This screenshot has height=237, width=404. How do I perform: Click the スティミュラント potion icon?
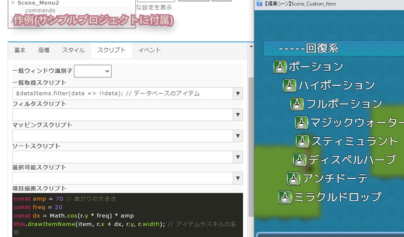tap(303, 141)
